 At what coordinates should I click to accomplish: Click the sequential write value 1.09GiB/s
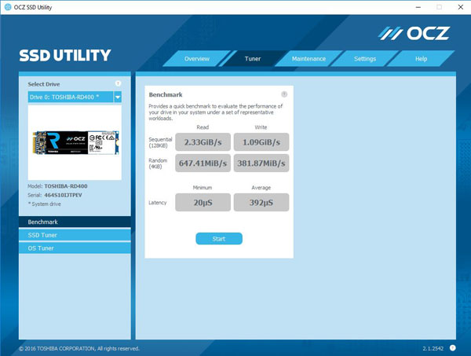pyautogui.click(x=261, y=142)
